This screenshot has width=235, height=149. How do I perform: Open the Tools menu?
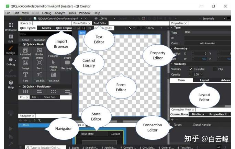72,13
